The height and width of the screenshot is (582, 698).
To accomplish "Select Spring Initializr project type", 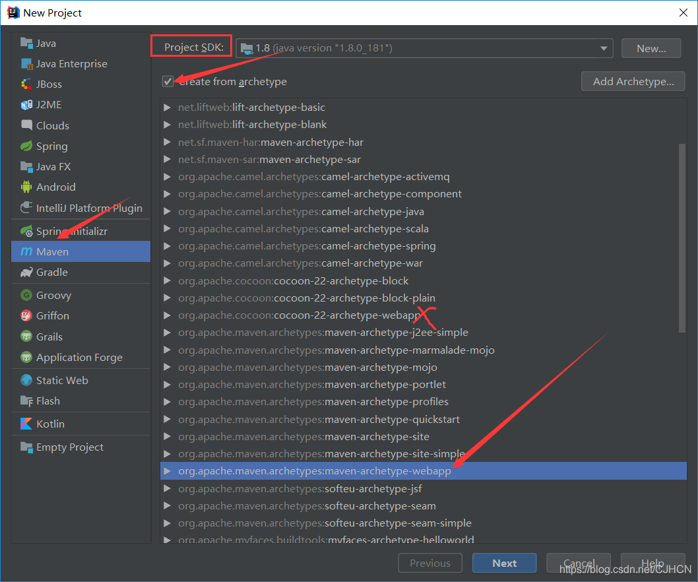I will [x=80, y=231].
